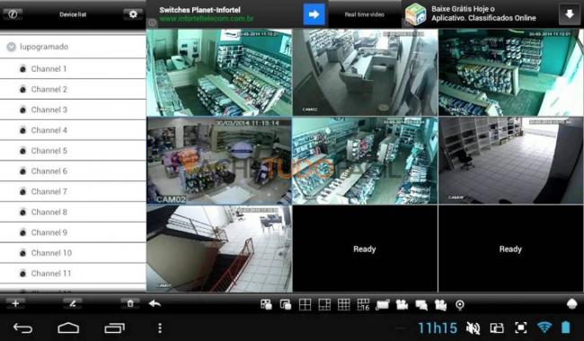Click the edit device pencil icon
Screen dimensions: 584x341
pos(73,303)
